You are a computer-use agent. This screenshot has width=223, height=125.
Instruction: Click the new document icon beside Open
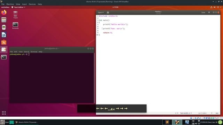pyautogui.click(x=108, y=12)
